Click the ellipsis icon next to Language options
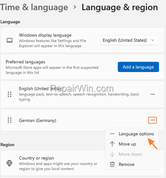166x178 pixels. pyautogui.click(x=112, y=134)
